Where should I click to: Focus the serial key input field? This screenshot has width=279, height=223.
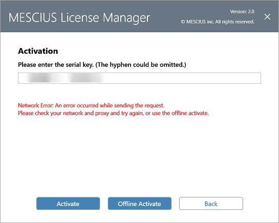[139, 78]
